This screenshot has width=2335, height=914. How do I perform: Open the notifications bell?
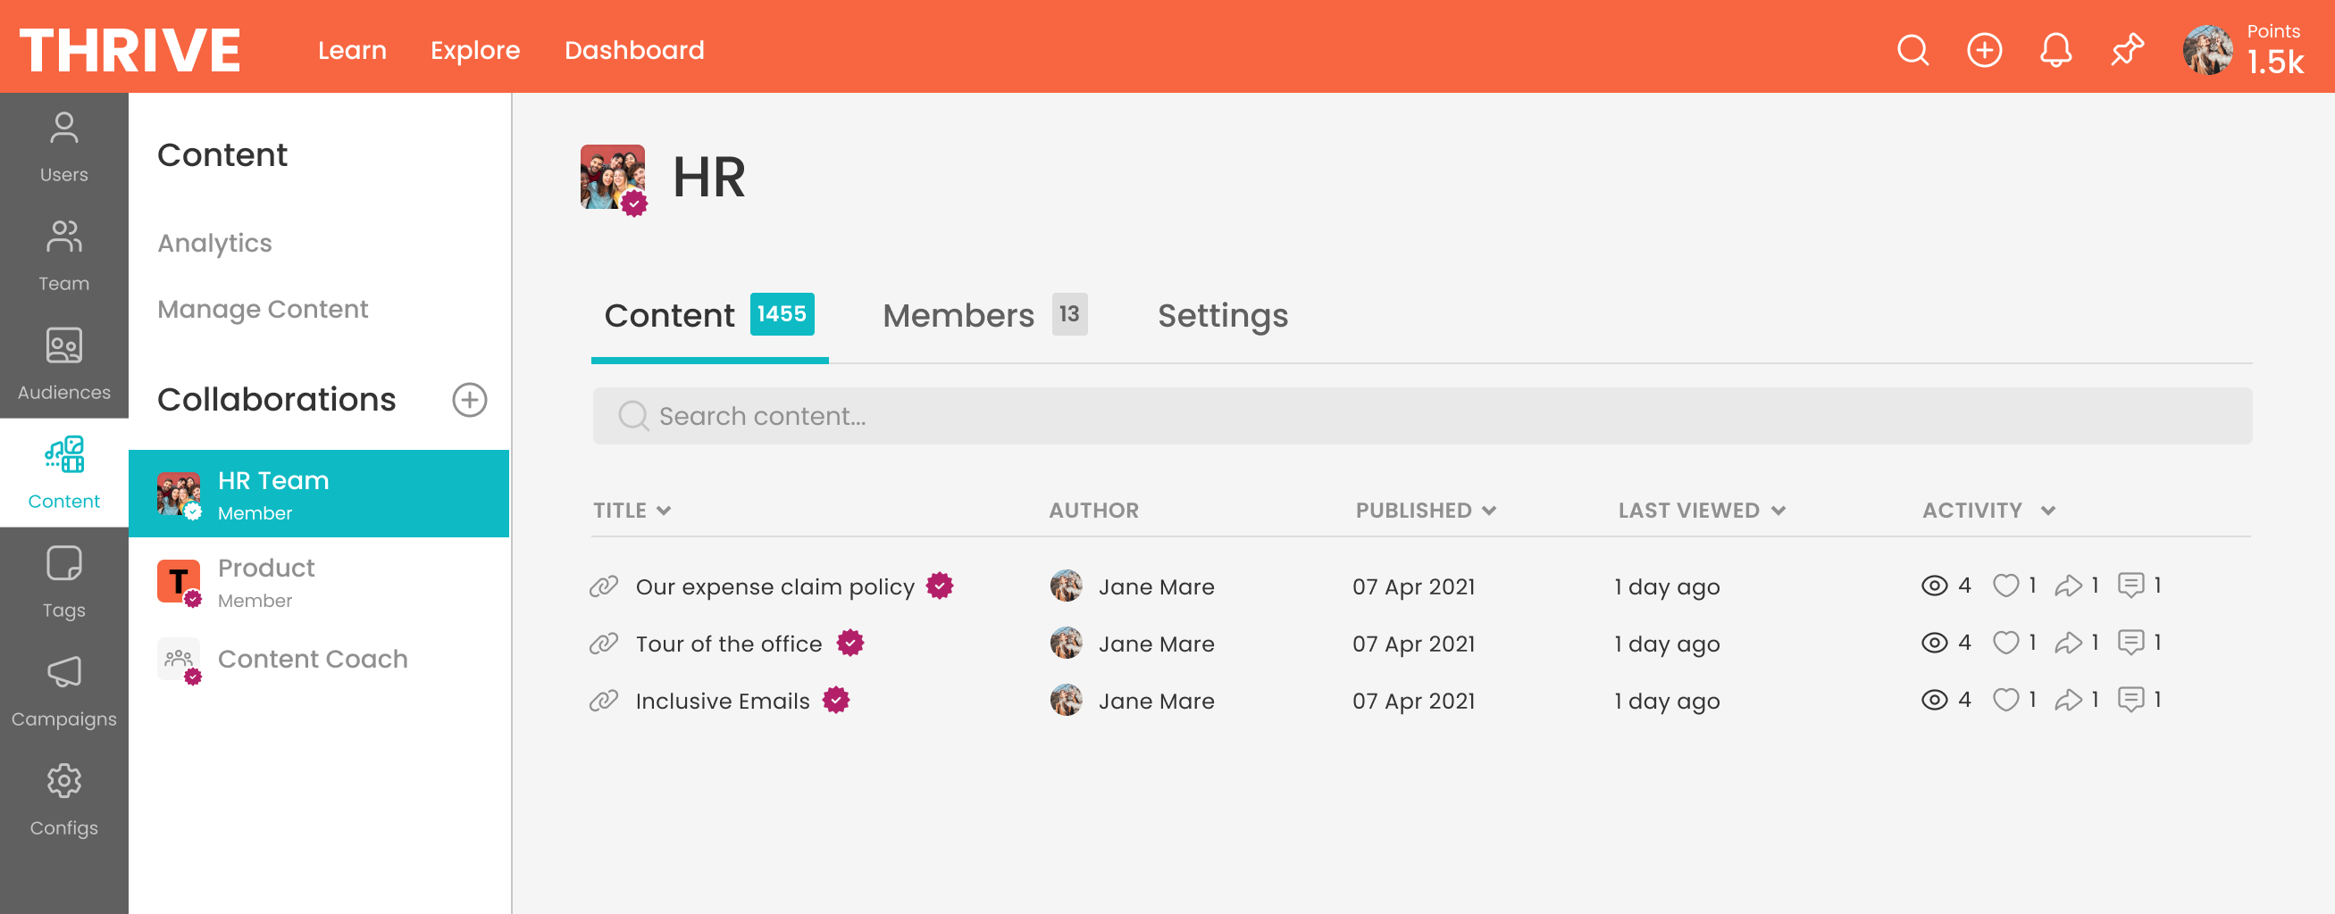(x=2055, y=50)
